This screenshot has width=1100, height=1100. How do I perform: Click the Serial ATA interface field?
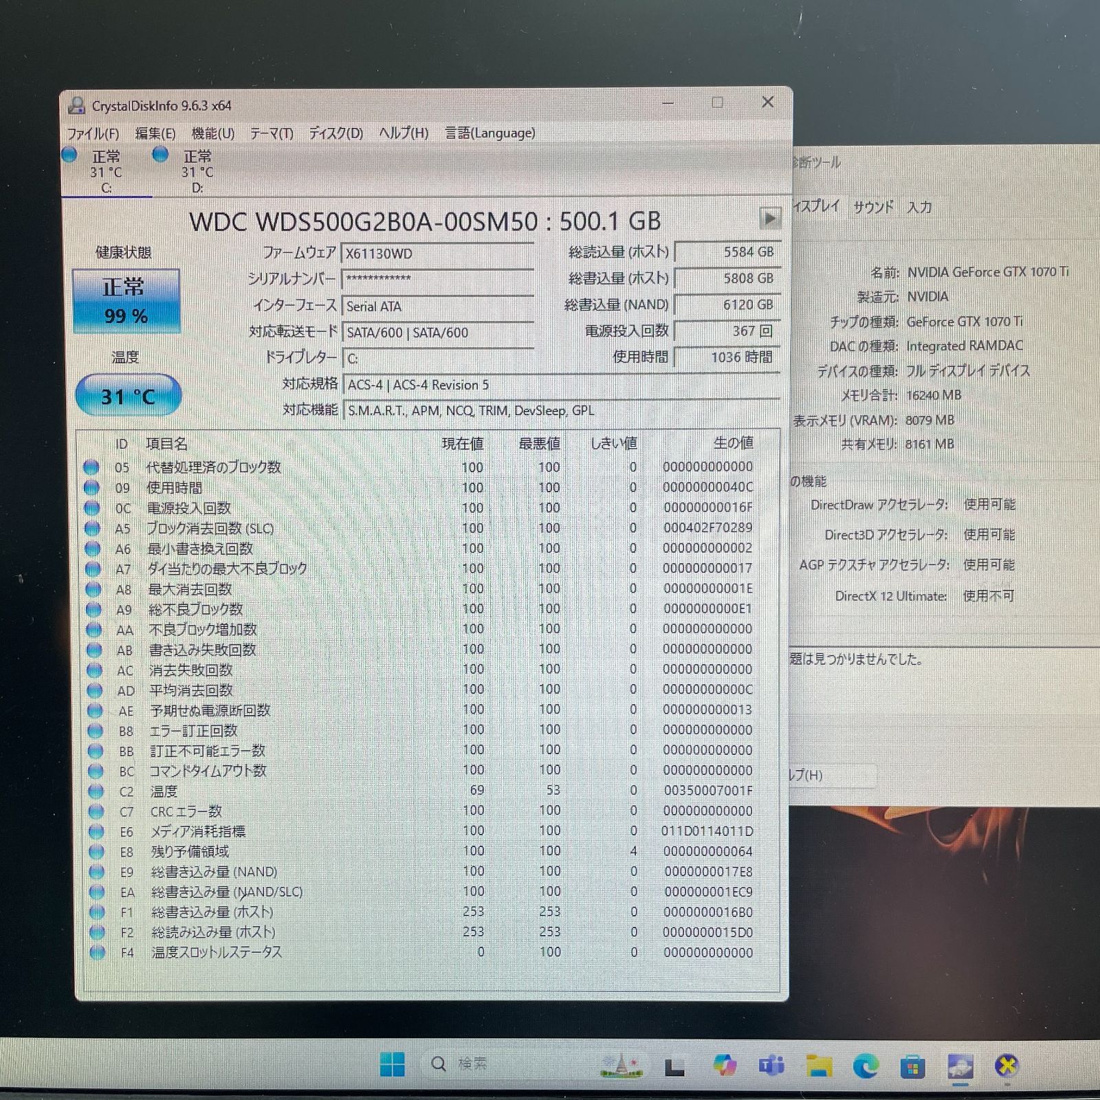(437, 307)
